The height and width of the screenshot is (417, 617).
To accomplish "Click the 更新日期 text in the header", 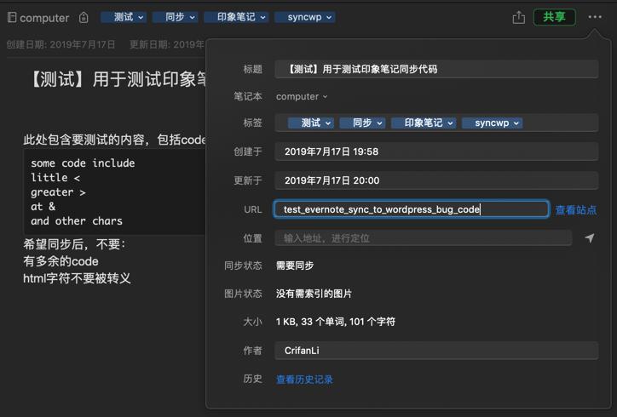I will (x=167, y=44).
